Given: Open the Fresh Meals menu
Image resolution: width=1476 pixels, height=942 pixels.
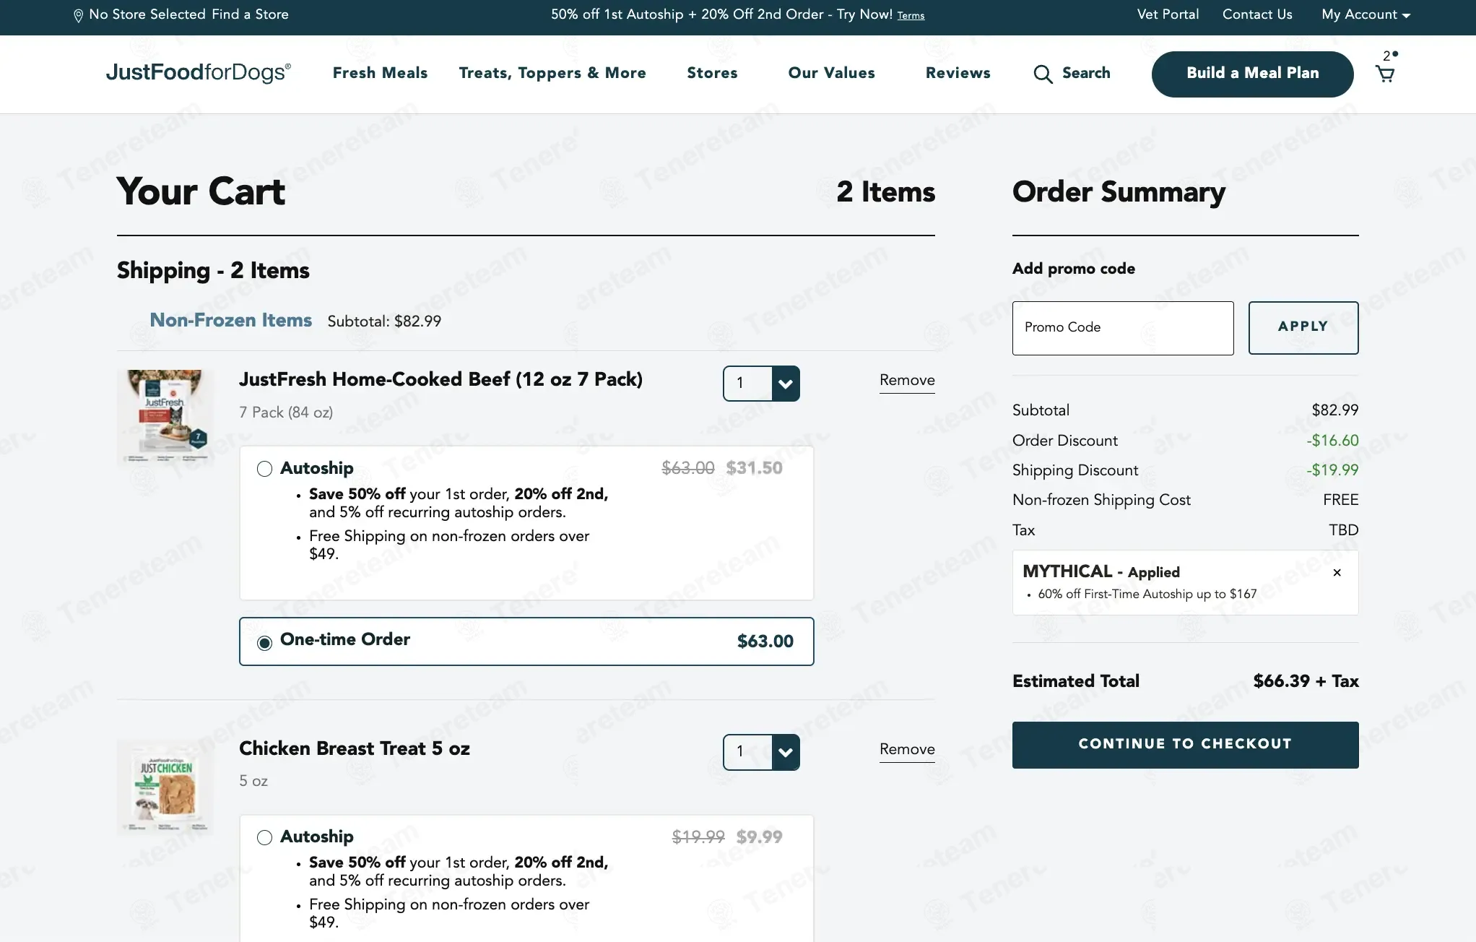Looking at the screenshot, I should click(x=380, y=73).
